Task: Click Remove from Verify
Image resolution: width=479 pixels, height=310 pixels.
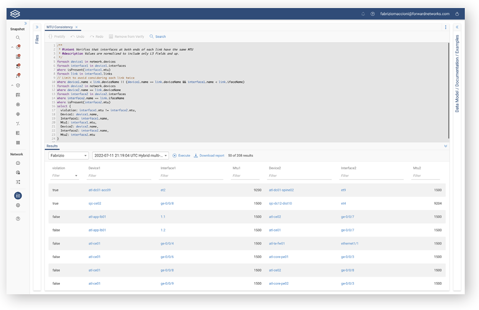Action: 126,37
